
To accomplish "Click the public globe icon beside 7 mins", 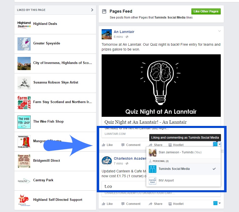I will 127,164.
